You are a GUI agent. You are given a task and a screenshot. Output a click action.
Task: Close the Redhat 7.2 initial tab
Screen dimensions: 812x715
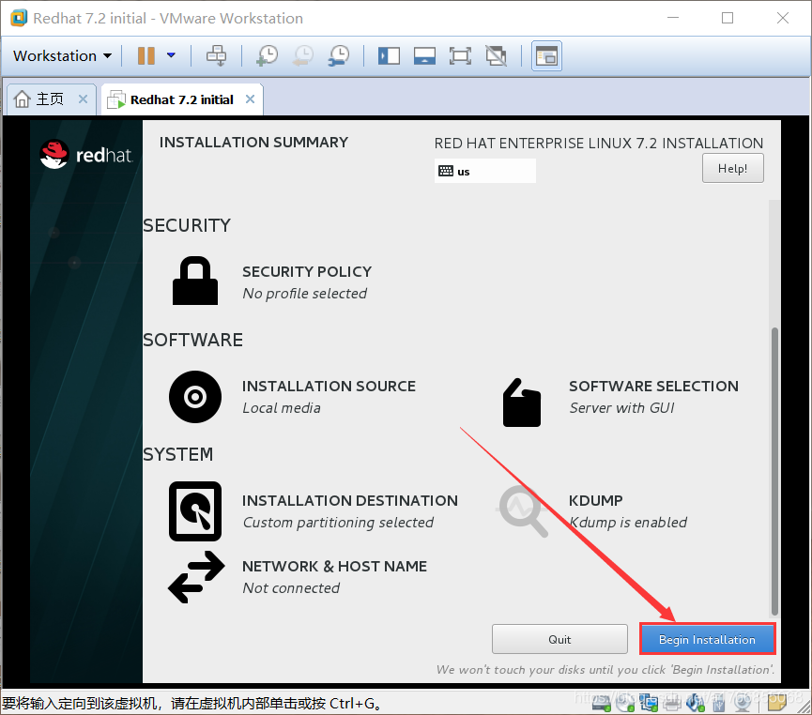click(x=250, y=99)
